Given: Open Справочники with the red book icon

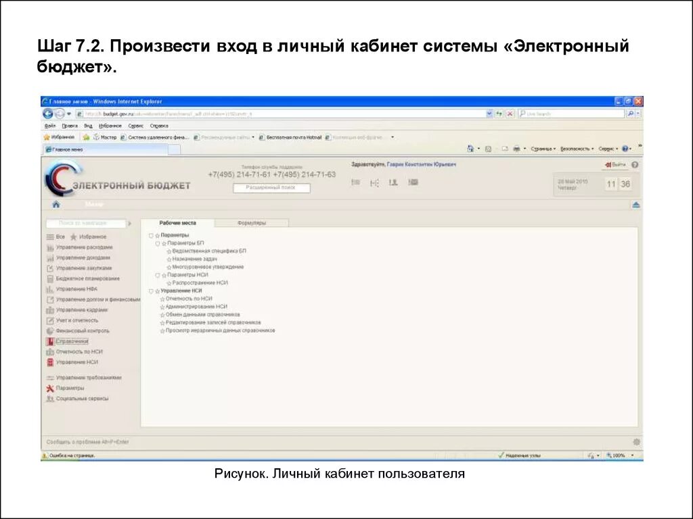Looking at the screenshot, I should (x=68, y=341).
